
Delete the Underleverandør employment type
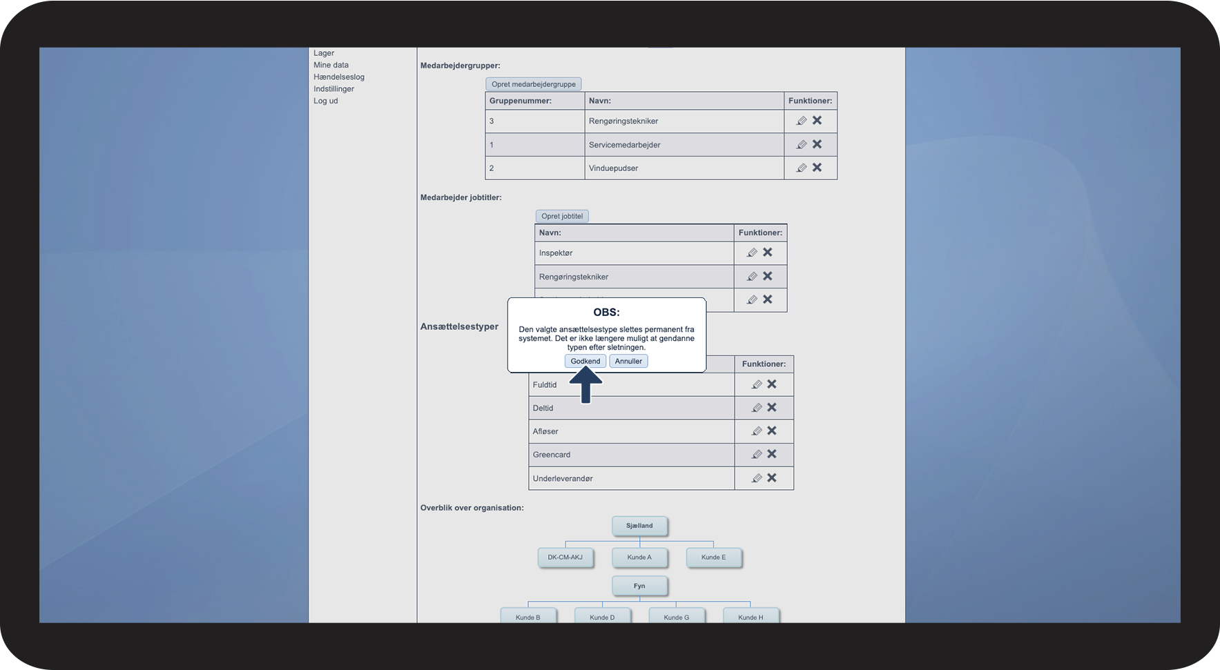point(772,477)
